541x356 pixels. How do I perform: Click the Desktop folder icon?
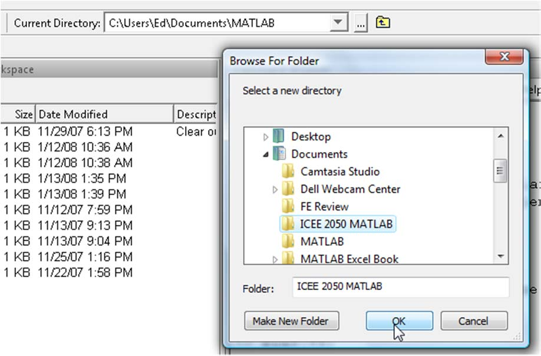tap(278, 136)
